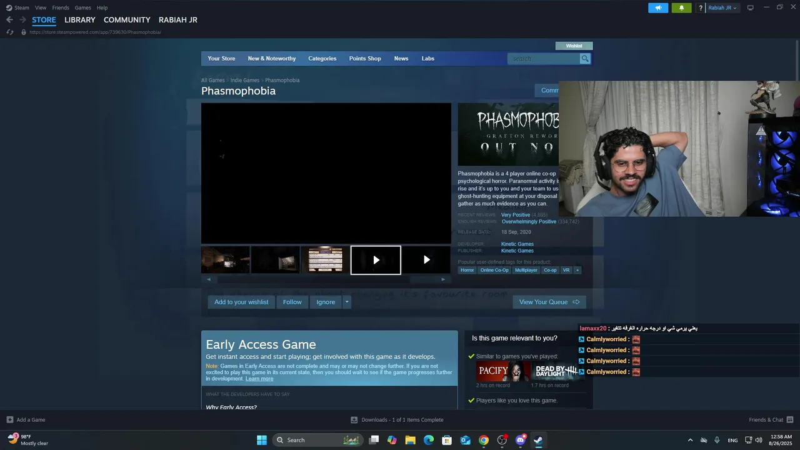Click the Wishlist button

(574, 46)
